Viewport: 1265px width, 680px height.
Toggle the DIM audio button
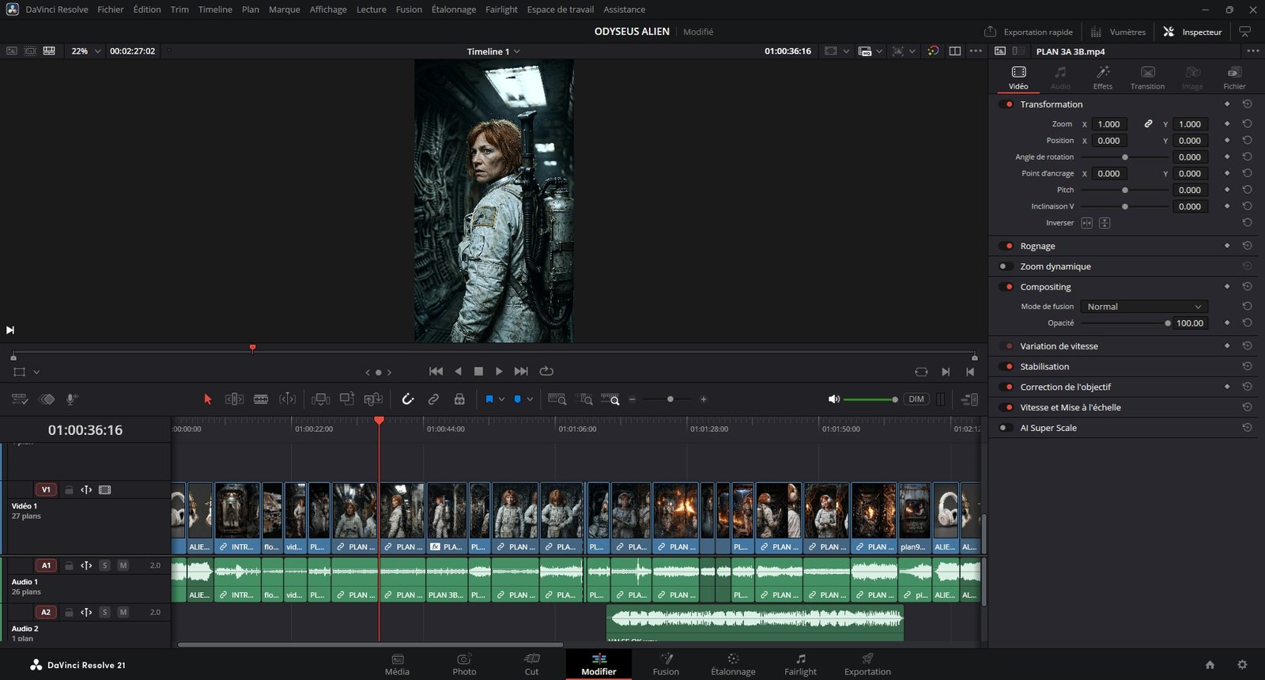(916, 399)
